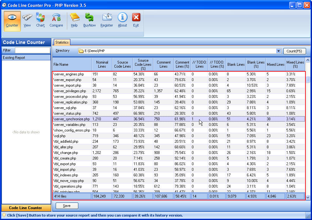The height and width of the screenshot is (220, 312).
Task: Select the \tbl_import.php row
Action: 179,170
